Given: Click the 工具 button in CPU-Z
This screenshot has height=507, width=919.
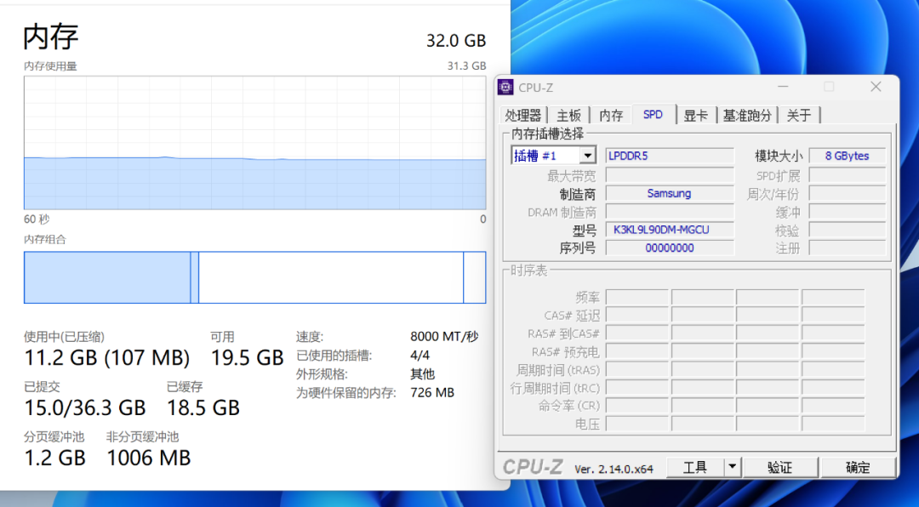Looking at the screenshot, I should click(x=696, y=467).
